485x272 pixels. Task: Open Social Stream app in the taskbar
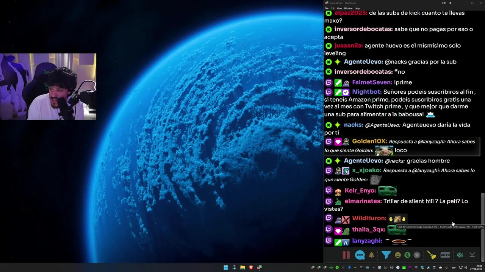[x=259, y=267]
